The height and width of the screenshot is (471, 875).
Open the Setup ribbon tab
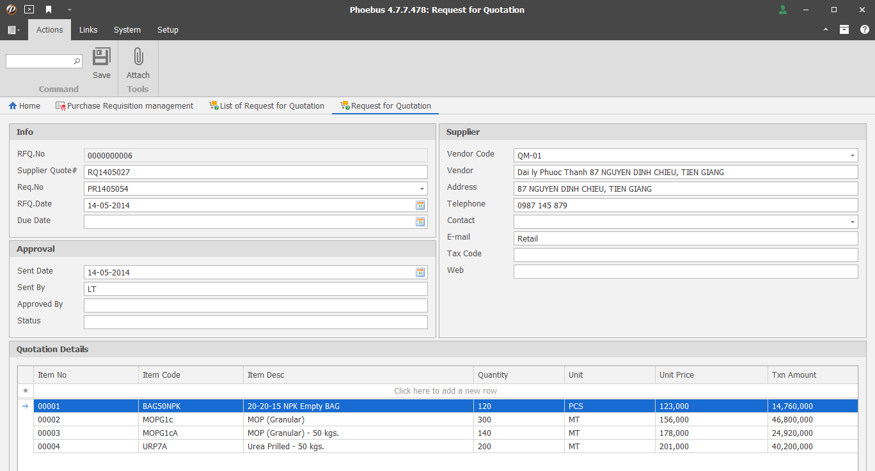[x=168, y=30]
